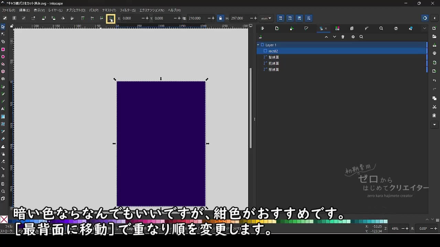Open the mm units dropdown

(x=266, y=19)
